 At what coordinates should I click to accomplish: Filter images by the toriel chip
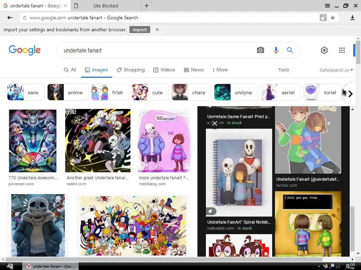pyautogui.click(x=322, y=92)
